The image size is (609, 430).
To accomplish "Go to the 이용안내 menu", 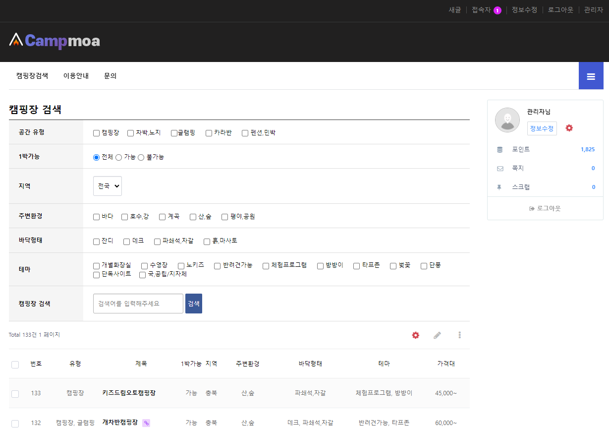I will (76, 76).
